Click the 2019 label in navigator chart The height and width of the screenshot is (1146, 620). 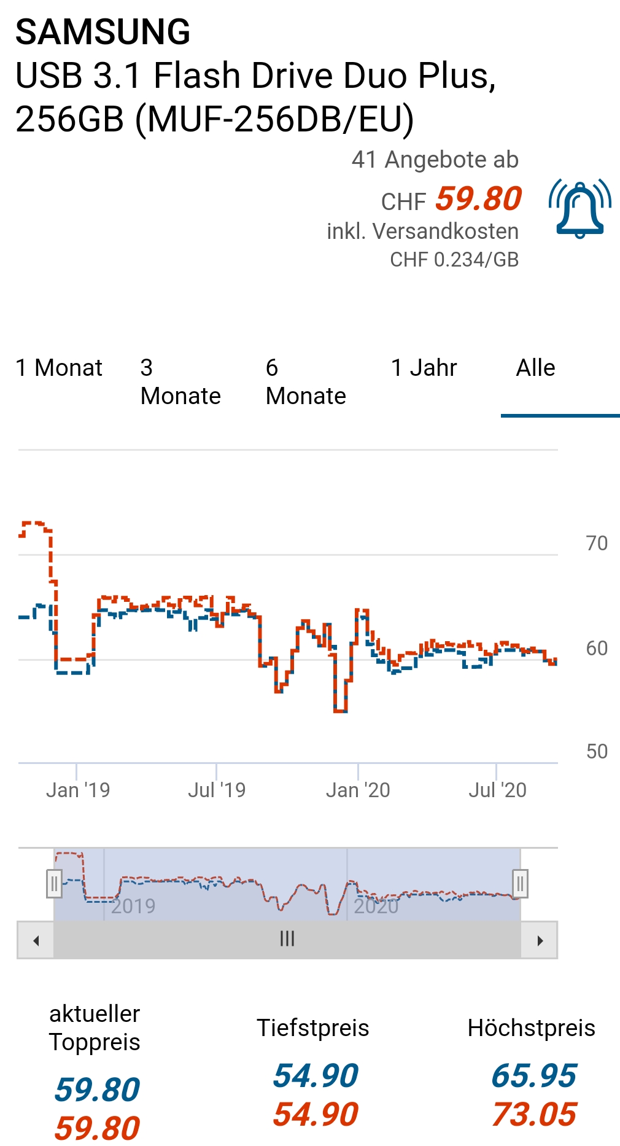pos(133,906)
